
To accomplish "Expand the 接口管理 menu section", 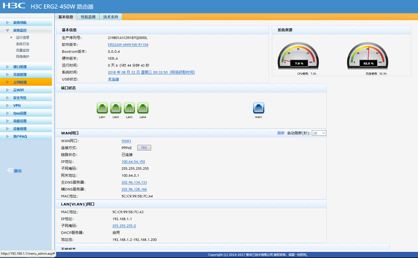I will coord(26,67).
